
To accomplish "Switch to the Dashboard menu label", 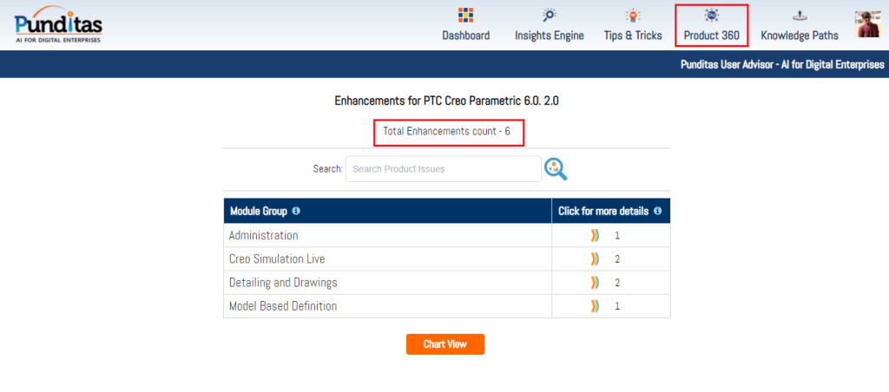I will pyautogui.click(x=466, y=36).
